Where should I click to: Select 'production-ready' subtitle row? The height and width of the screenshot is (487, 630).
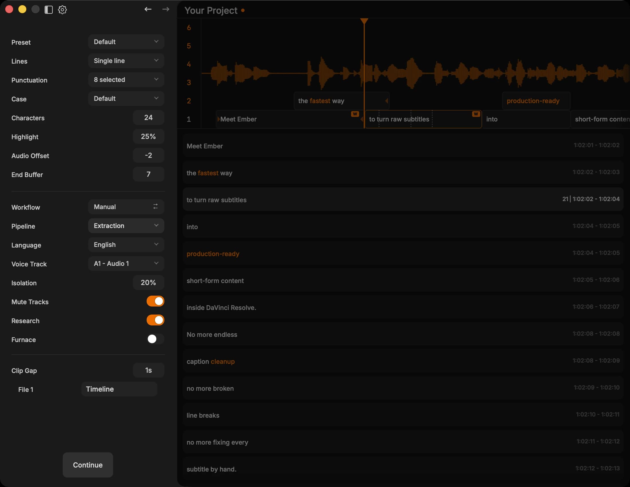click(403, 253)
